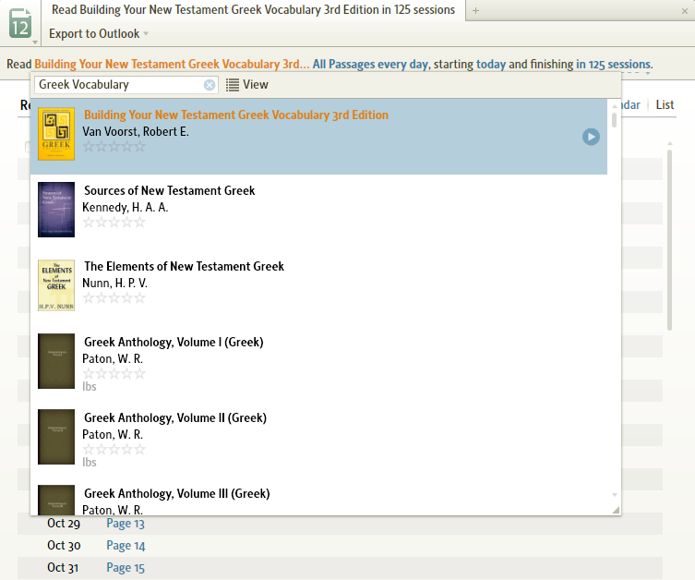
Task: Click the purple Sources of New Testament Greek cover
Action: pos(56,210)
